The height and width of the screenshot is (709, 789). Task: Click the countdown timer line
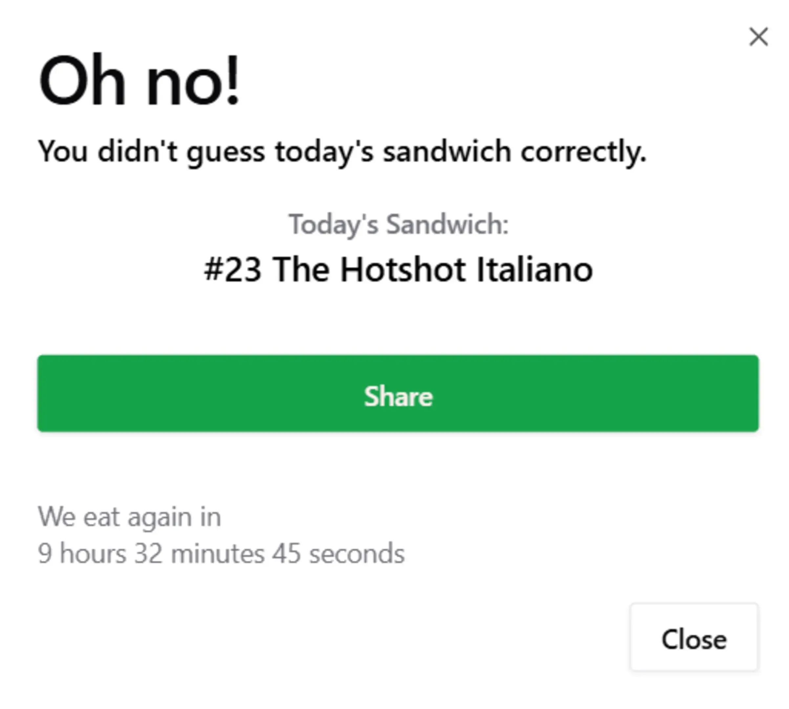pos(221,553)
